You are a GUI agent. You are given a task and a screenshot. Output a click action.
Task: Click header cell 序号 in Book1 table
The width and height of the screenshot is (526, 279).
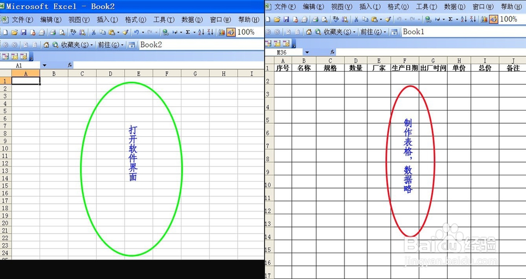[283, 68]
